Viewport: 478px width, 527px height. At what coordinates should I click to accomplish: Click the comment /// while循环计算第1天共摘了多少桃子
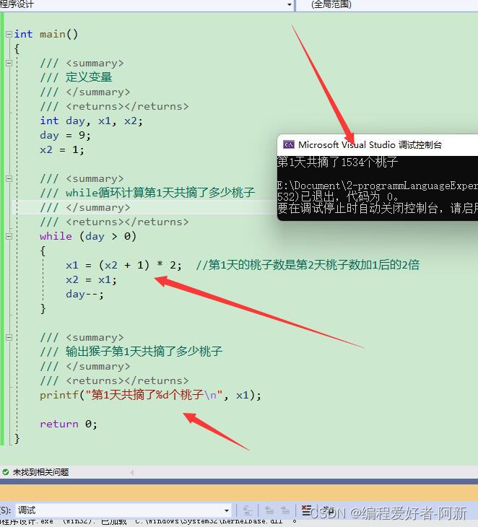pos(147,193)
